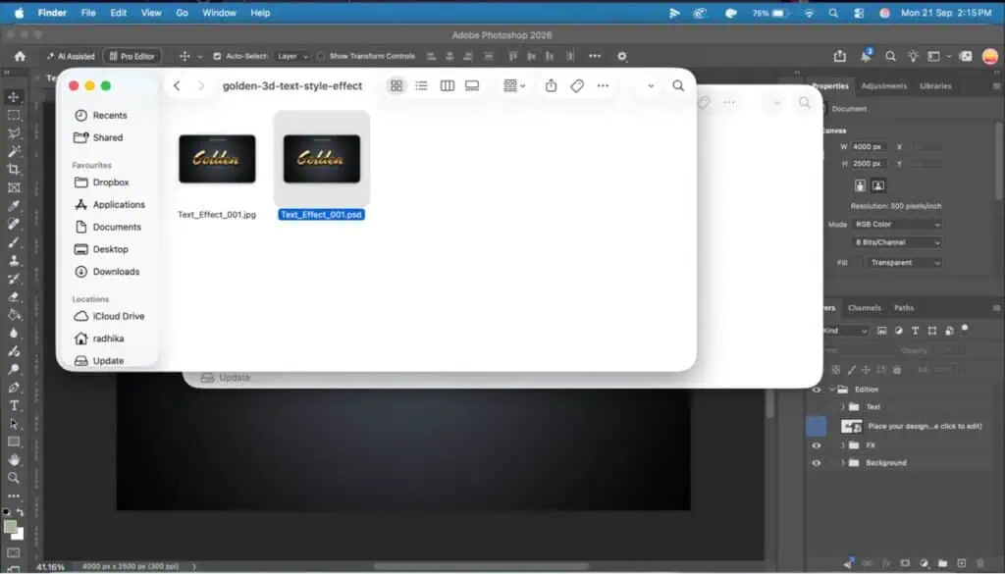Select the Lasso tool
Screen dimensions: 1005x574
pyautogui.click(x=14, y=133)
